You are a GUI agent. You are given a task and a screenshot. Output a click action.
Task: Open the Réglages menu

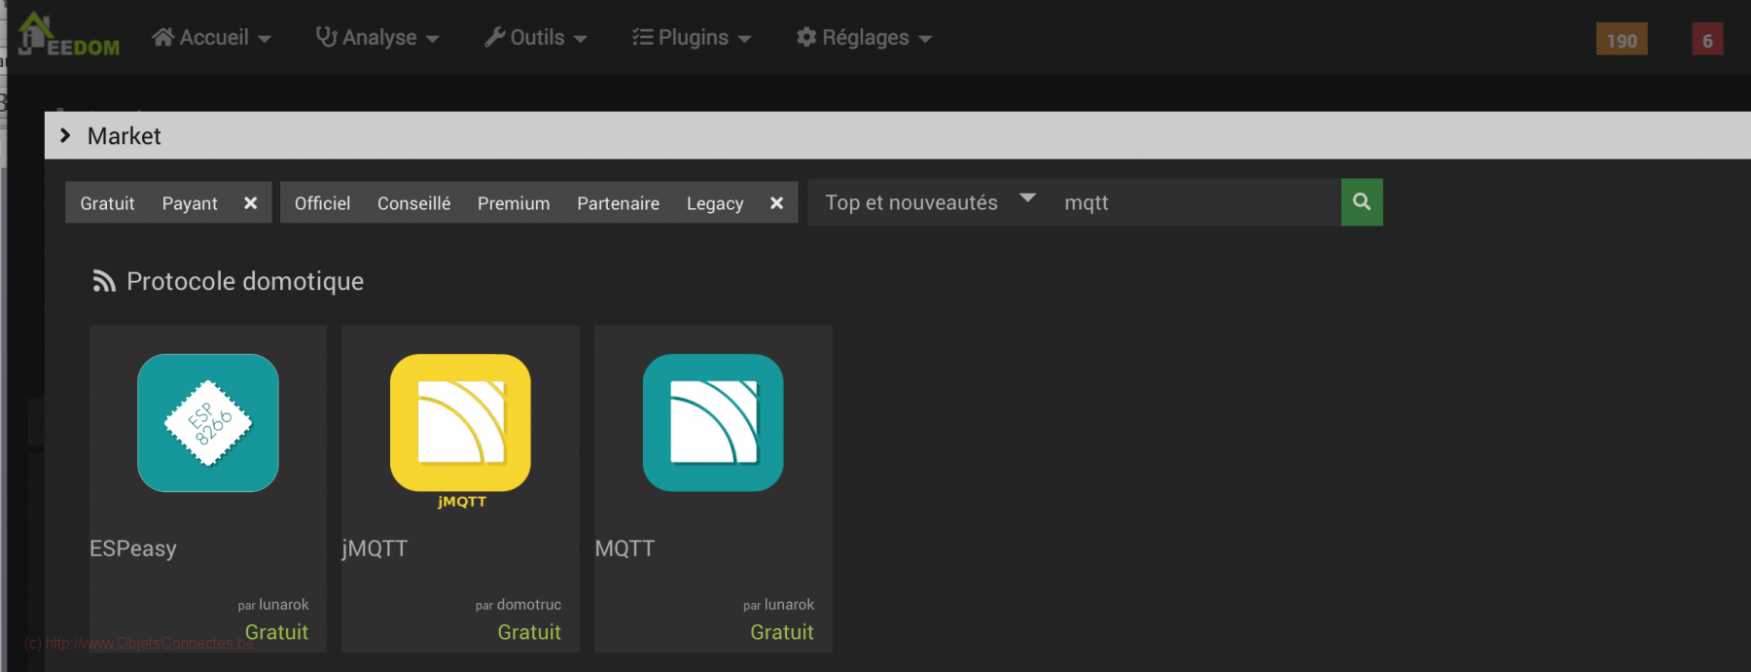[x=864, y=38]
